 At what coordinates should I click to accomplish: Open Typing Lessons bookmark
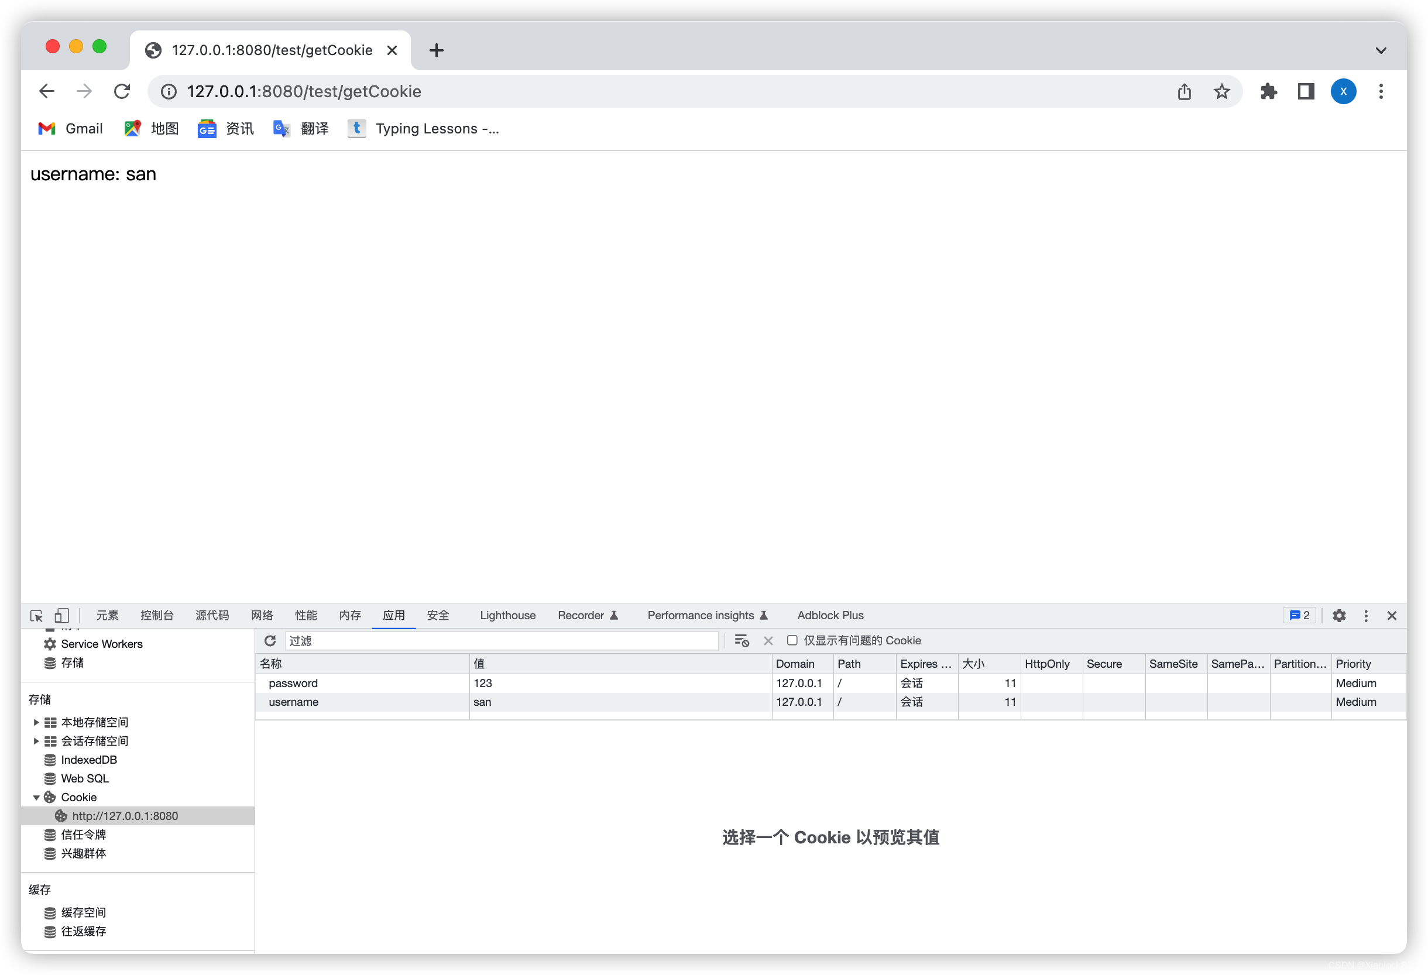tap(423, 128)
